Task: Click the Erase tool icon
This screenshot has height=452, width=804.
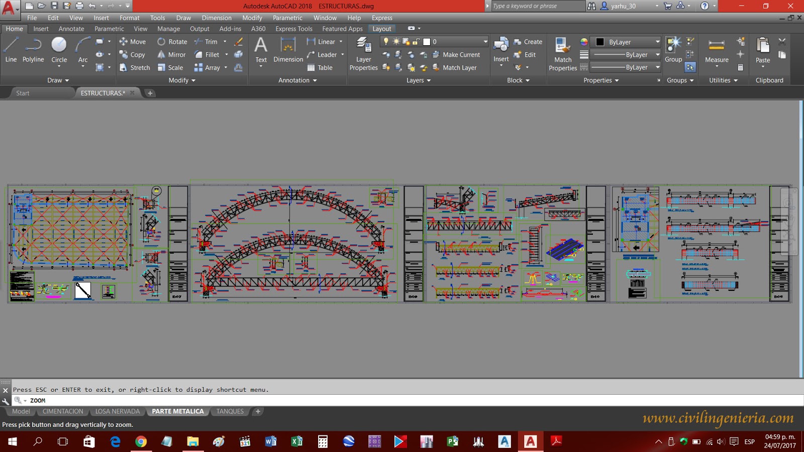Action: 239,42
